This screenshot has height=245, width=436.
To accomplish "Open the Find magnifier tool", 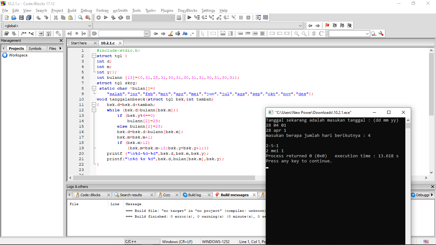I will (x=80, y=18).
